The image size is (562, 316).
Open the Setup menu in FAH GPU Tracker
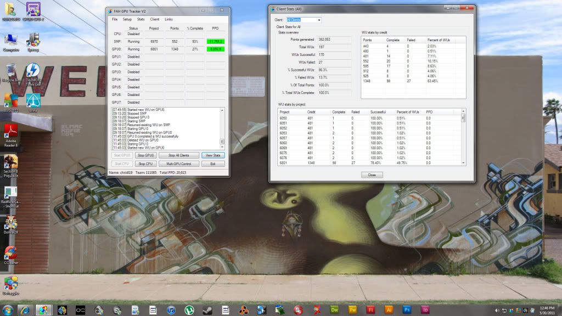click(127, 19)
